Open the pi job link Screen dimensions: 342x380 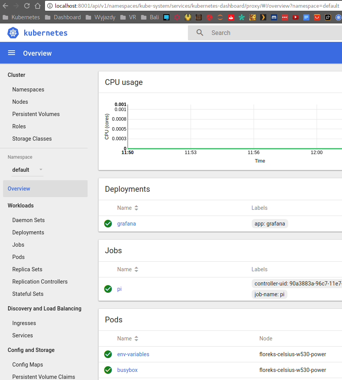coord(119,289)
